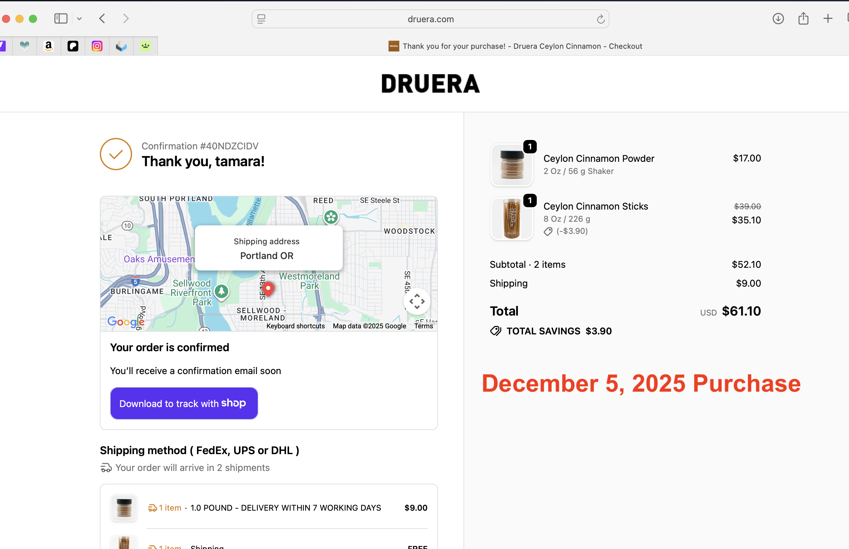
Task: Click the Ceylon Cinnamon Powder thumbnail
Action: point(512,165)
